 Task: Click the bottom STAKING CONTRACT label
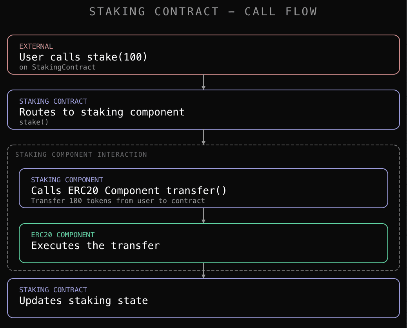53,290
